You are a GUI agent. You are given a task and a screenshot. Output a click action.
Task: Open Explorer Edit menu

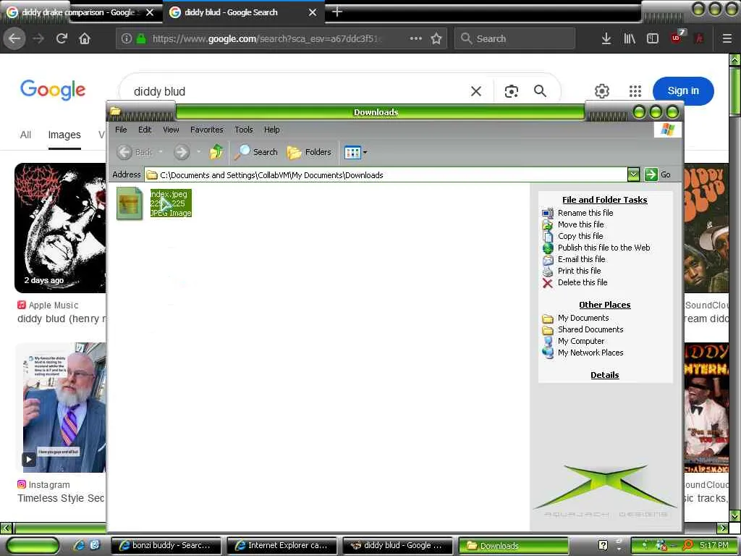coord(145,130)
